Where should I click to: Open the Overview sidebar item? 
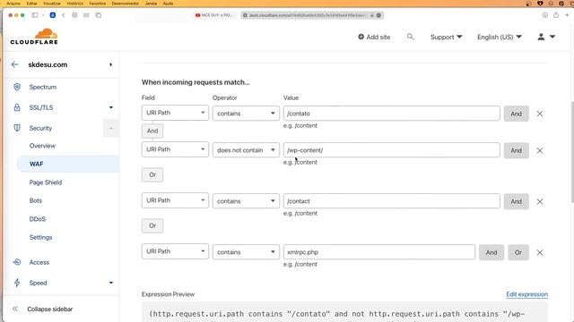[42, 146]
